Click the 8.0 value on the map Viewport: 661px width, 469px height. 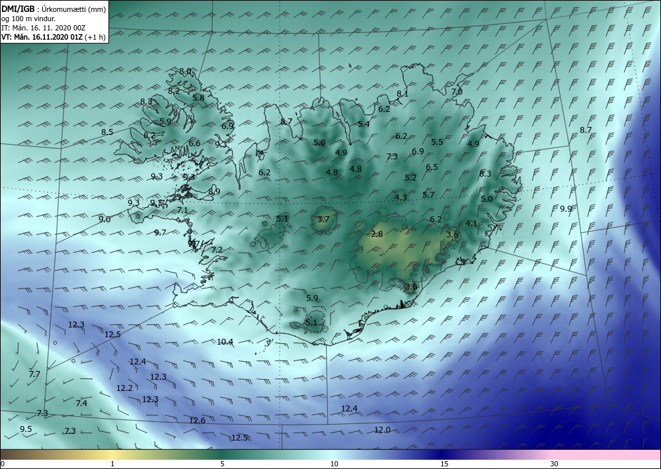[x=185, y=71]
